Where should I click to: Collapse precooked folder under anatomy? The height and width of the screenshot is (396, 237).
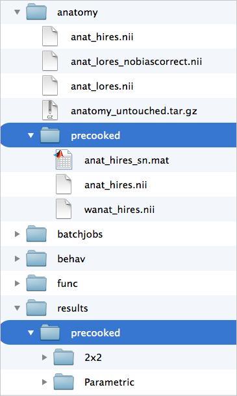[31, 136]
